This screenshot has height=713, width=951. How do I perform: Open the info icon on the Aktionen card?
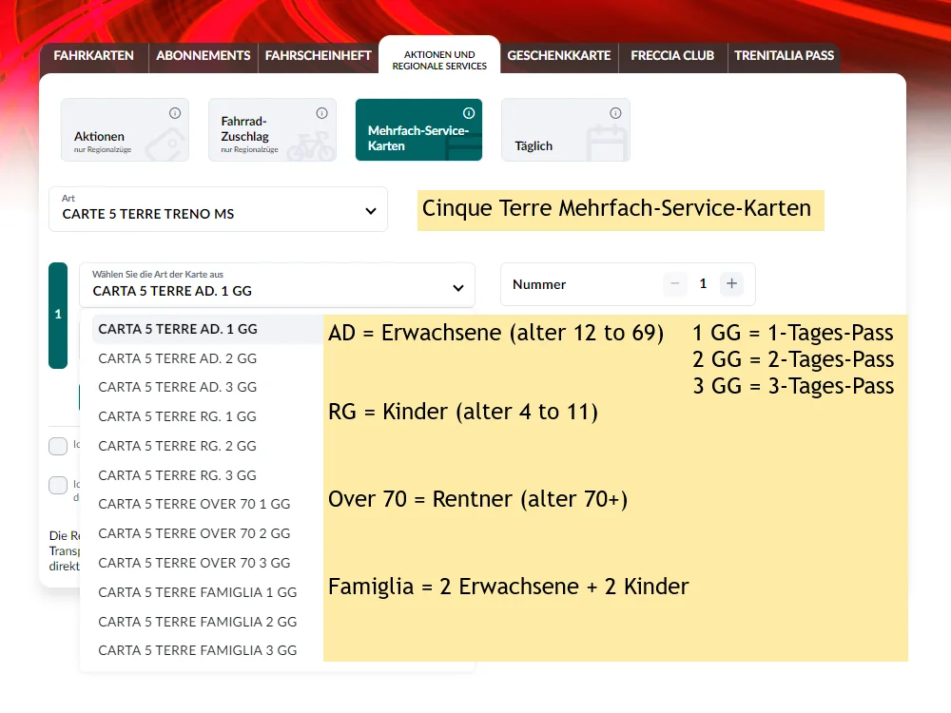tap(175, 113)
